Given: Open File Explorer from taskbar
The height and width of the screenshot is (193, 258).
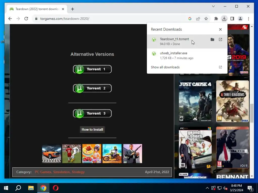Looking at the screenshot, I should coord(31,188).
